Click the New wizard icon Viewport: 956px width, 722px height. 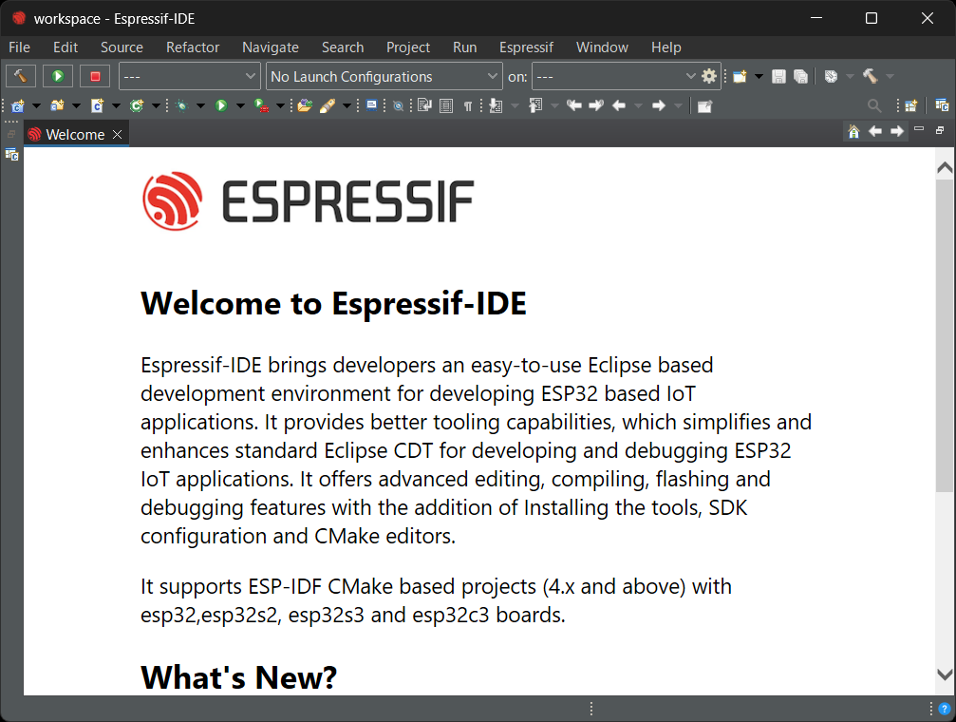pos(740,76)
